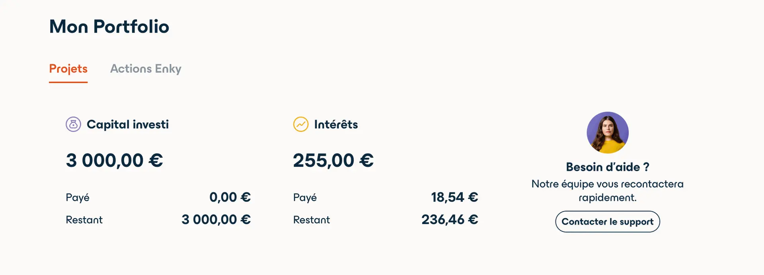Click the 18,54 € paid interest value
764x275 pixels.
[x=454, y=197]
